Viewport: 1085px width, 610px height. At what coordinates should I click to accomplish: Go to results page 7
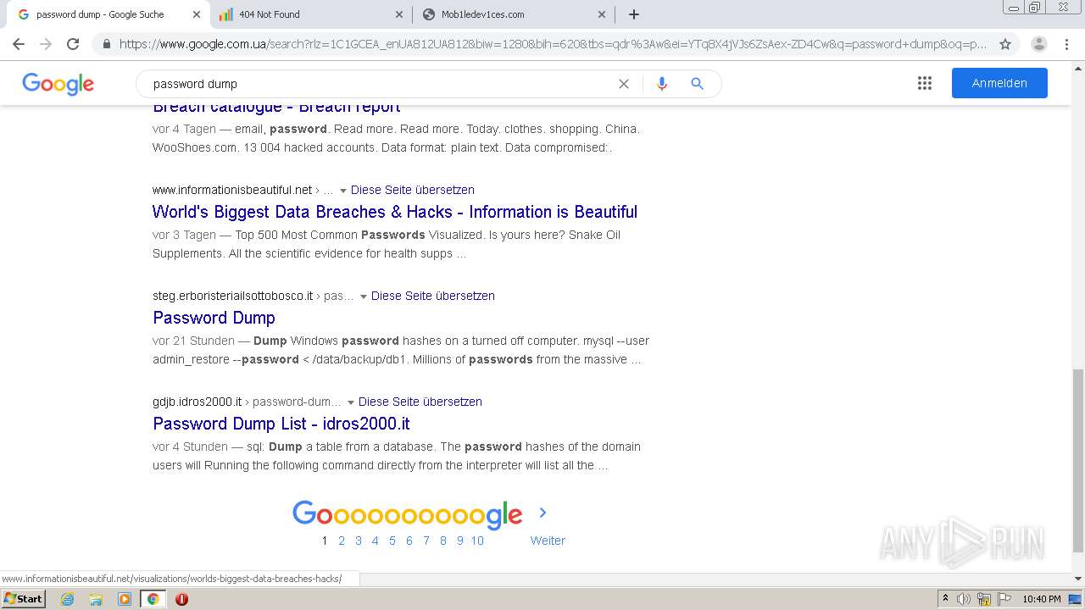(426, 541)
